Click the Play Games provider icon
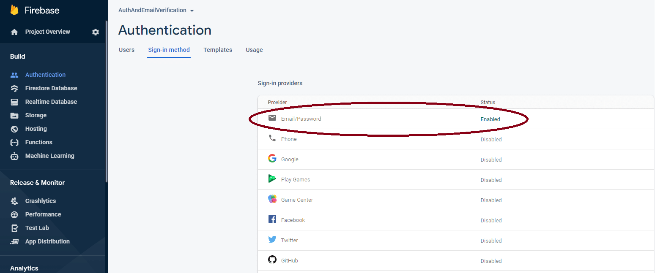This screenshot has width=655, height=273. (x=272, y=179)
